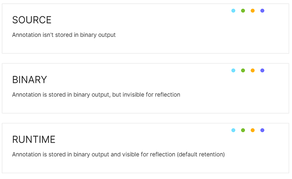
Task: Open the SOURCE heading
Action: pyautogui.click(x=32, y=20)
